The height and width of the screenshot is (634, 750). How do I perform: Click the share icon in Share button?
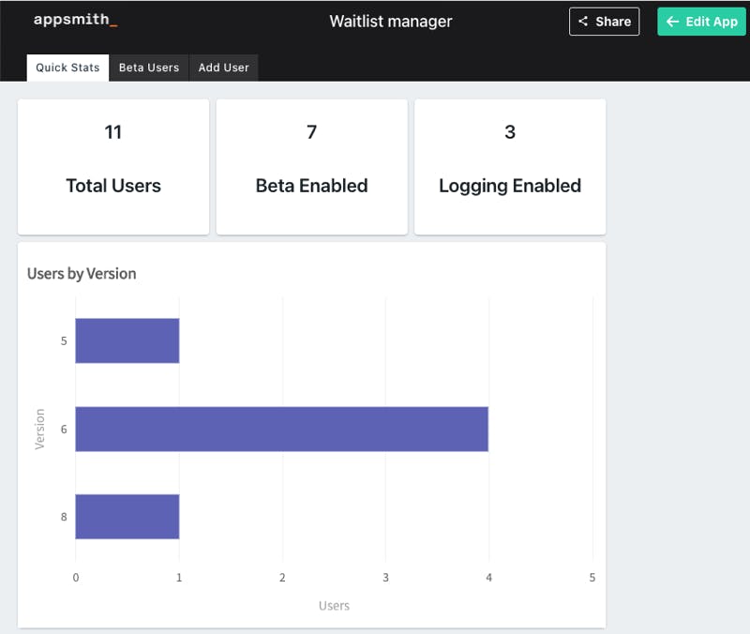tap(583, 22)
